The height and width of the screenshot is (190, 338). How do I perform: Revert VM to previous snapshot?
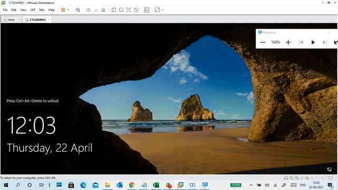pyautogui.click(x=96, y=10)
